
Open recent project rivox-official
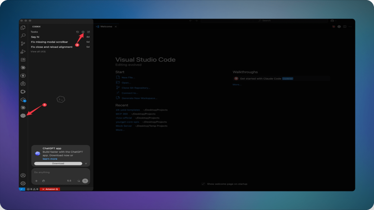tap(124, 118)
